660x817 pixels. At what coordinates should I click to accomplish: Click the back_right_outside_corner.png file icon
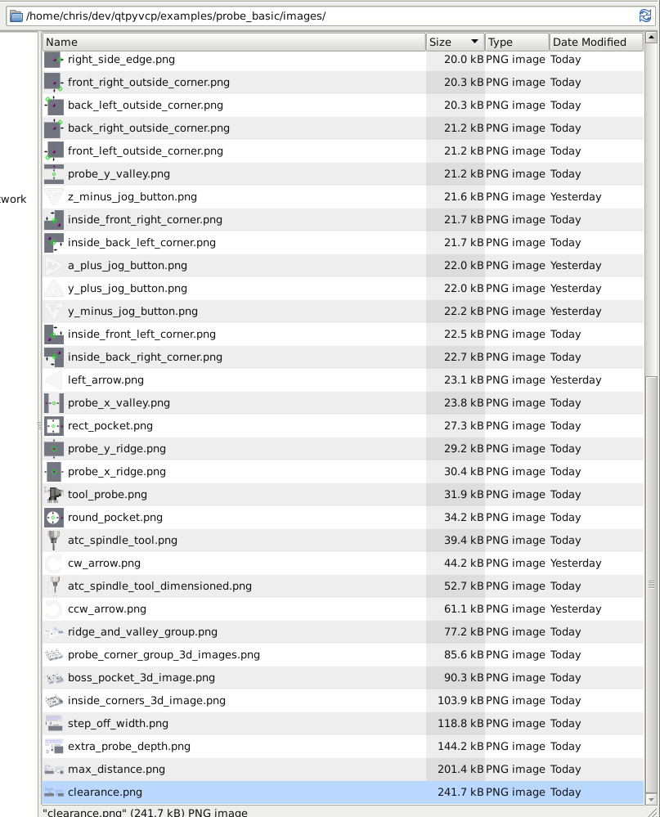54,128
